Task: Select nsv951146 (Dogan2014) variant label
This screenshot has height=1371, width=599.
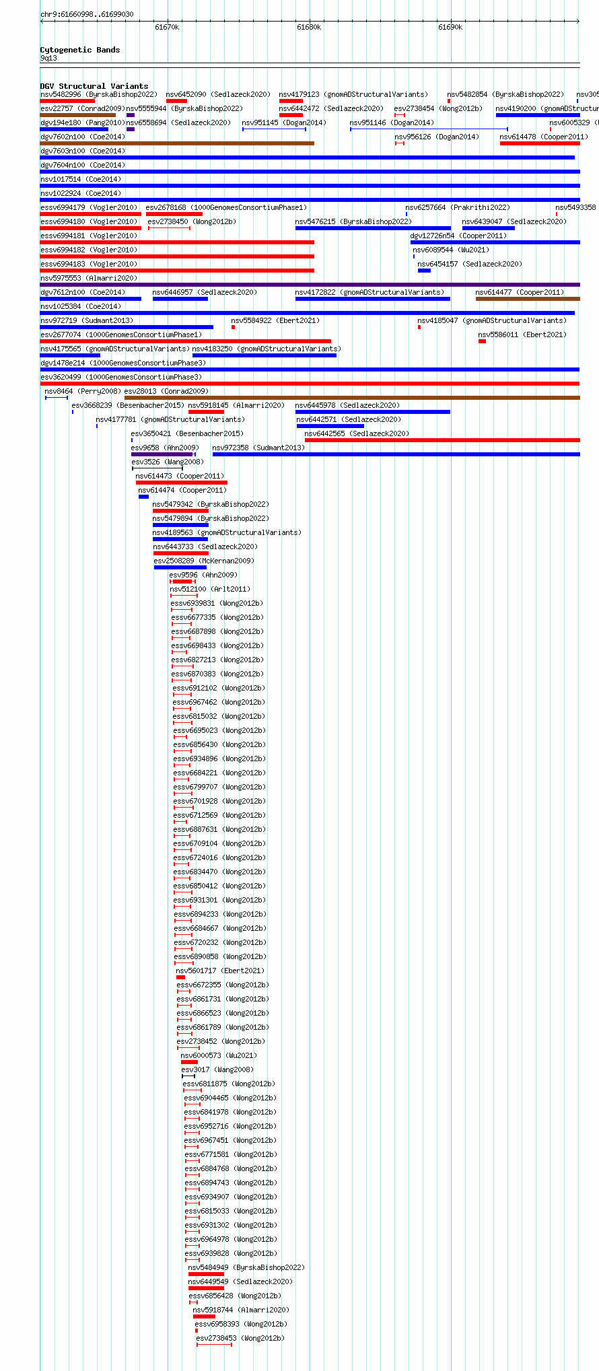Action: pos(392,123)
